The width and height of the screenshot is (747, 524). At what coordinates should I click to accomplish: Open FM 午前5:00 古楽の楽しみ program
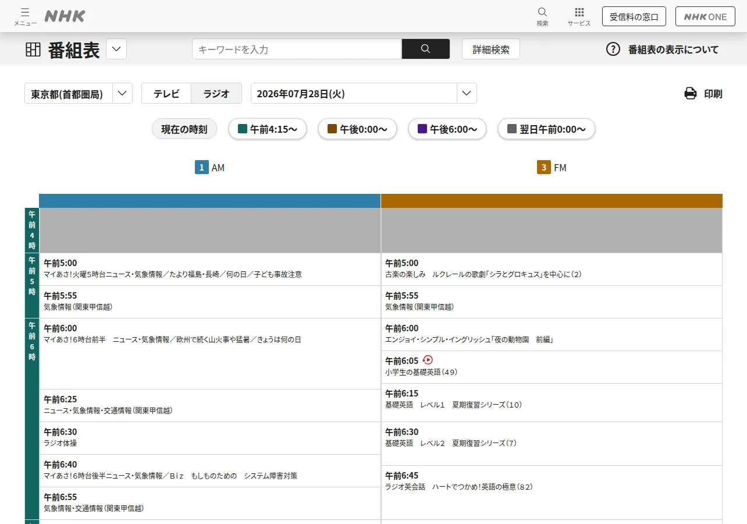coord(552,269)
